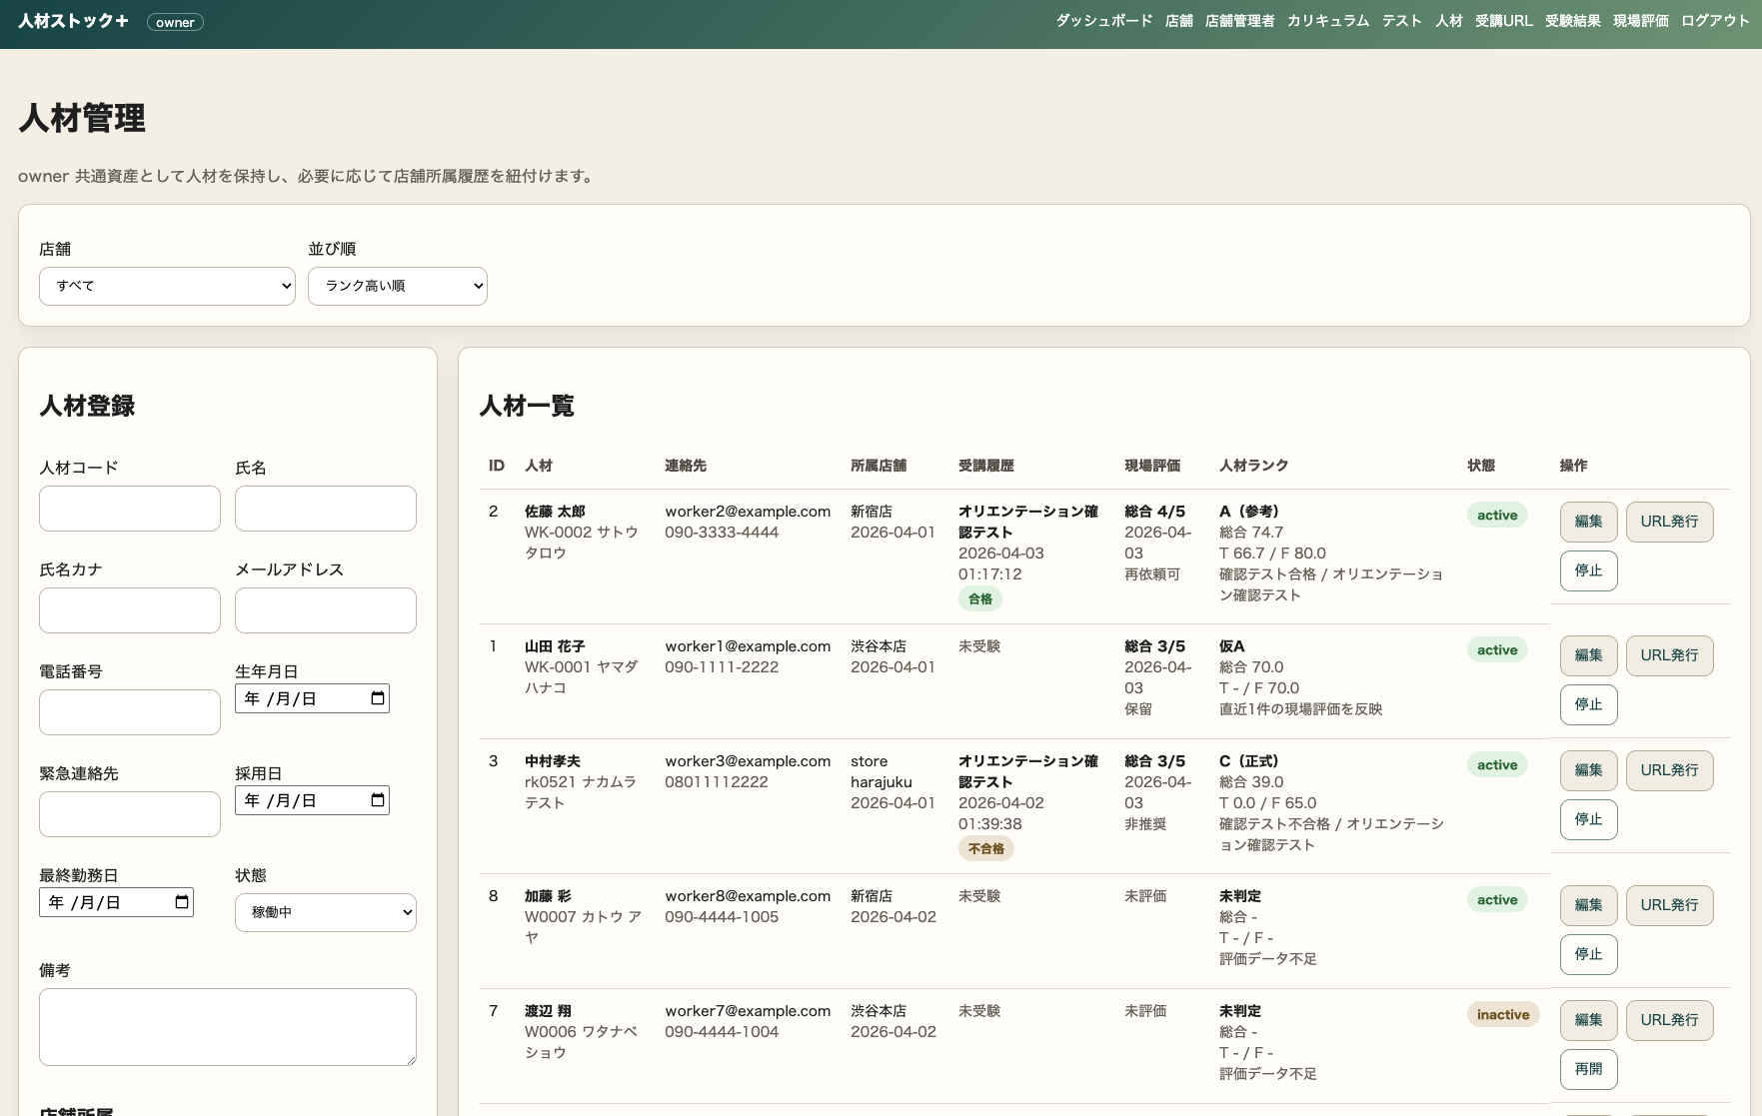Screen dimensions: 1762x1116
Task: Click 編集 for 山田 花子
Action: 1588,655
